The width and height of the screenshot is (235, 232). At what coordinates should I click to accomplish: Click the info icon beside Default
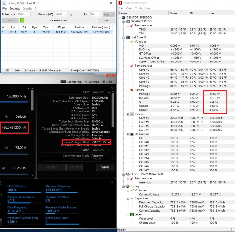[x=7, y=116]
